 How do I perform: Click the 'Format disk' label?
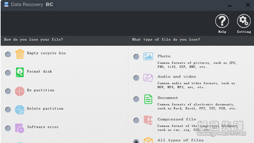pos(40,71)
